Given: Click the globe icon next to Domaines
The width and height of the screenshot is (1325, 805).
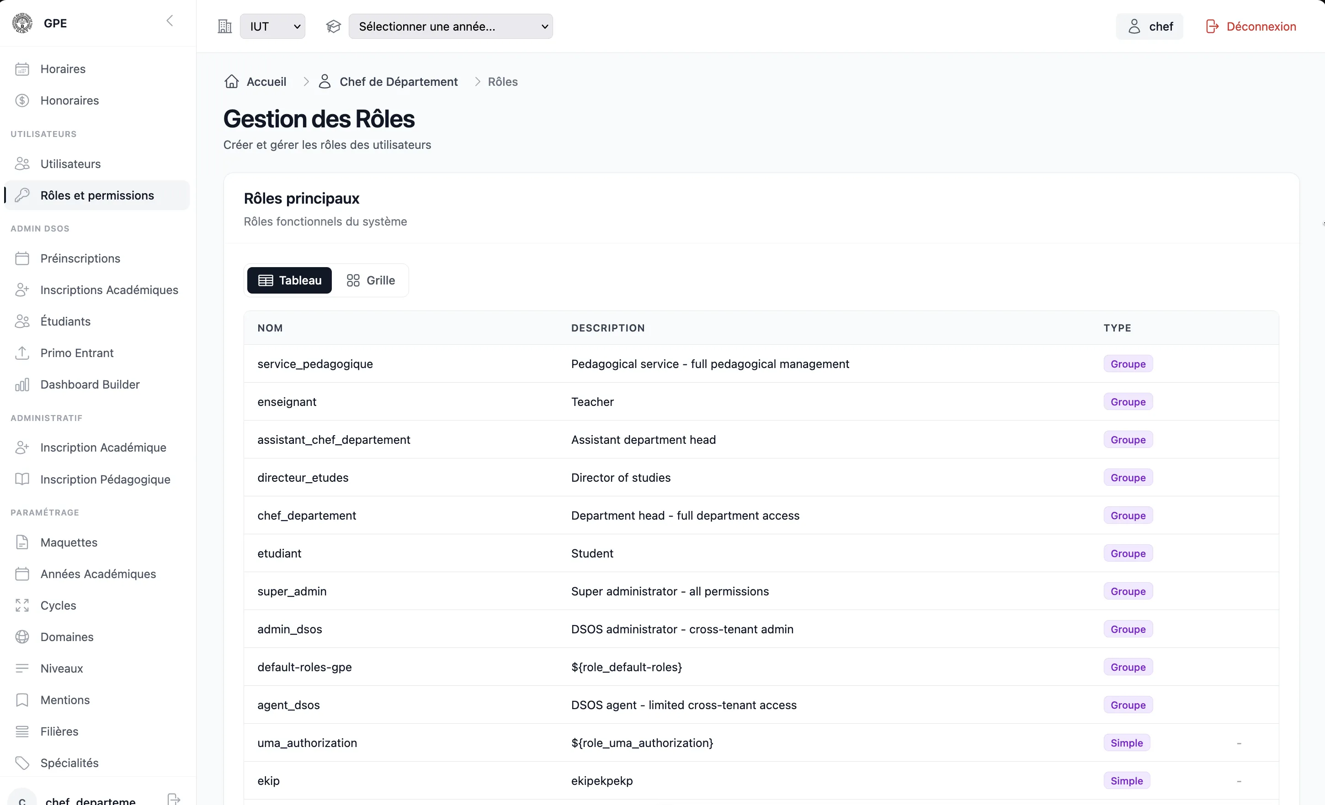Looking at the screenshot, I should point(22,637).
